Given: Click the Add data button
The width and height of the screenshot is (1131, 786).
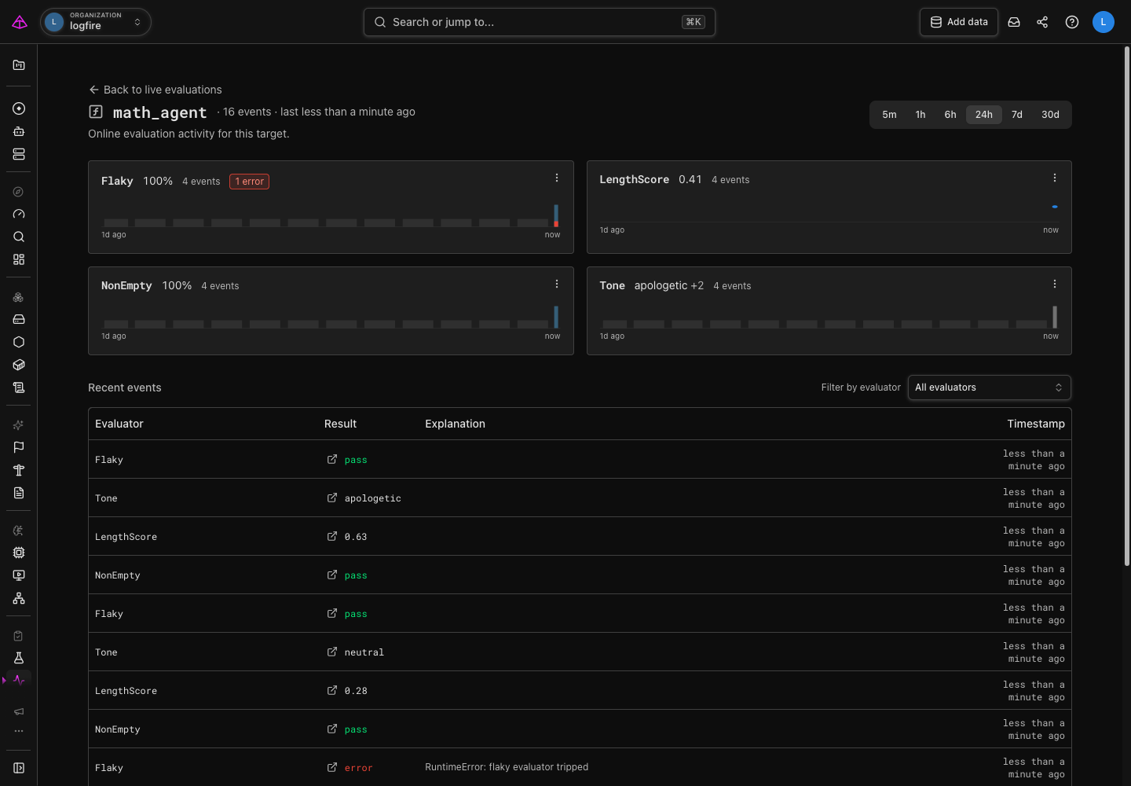Looking at the screenshot, I should point(959,22).
